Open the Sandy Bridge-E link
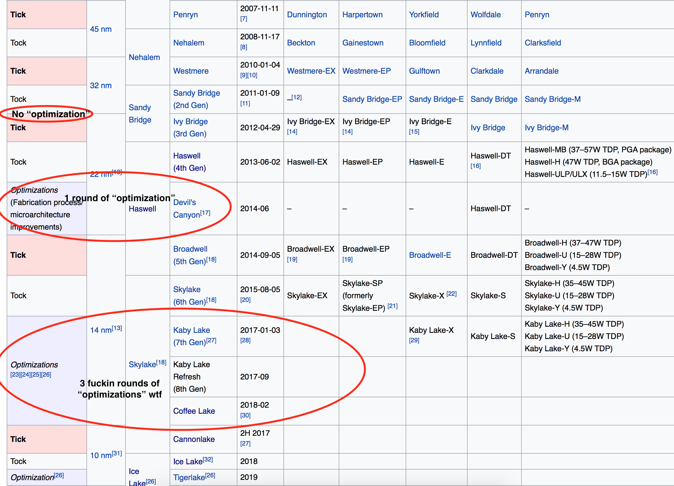 pyautogui.click(x=436, y=99)
